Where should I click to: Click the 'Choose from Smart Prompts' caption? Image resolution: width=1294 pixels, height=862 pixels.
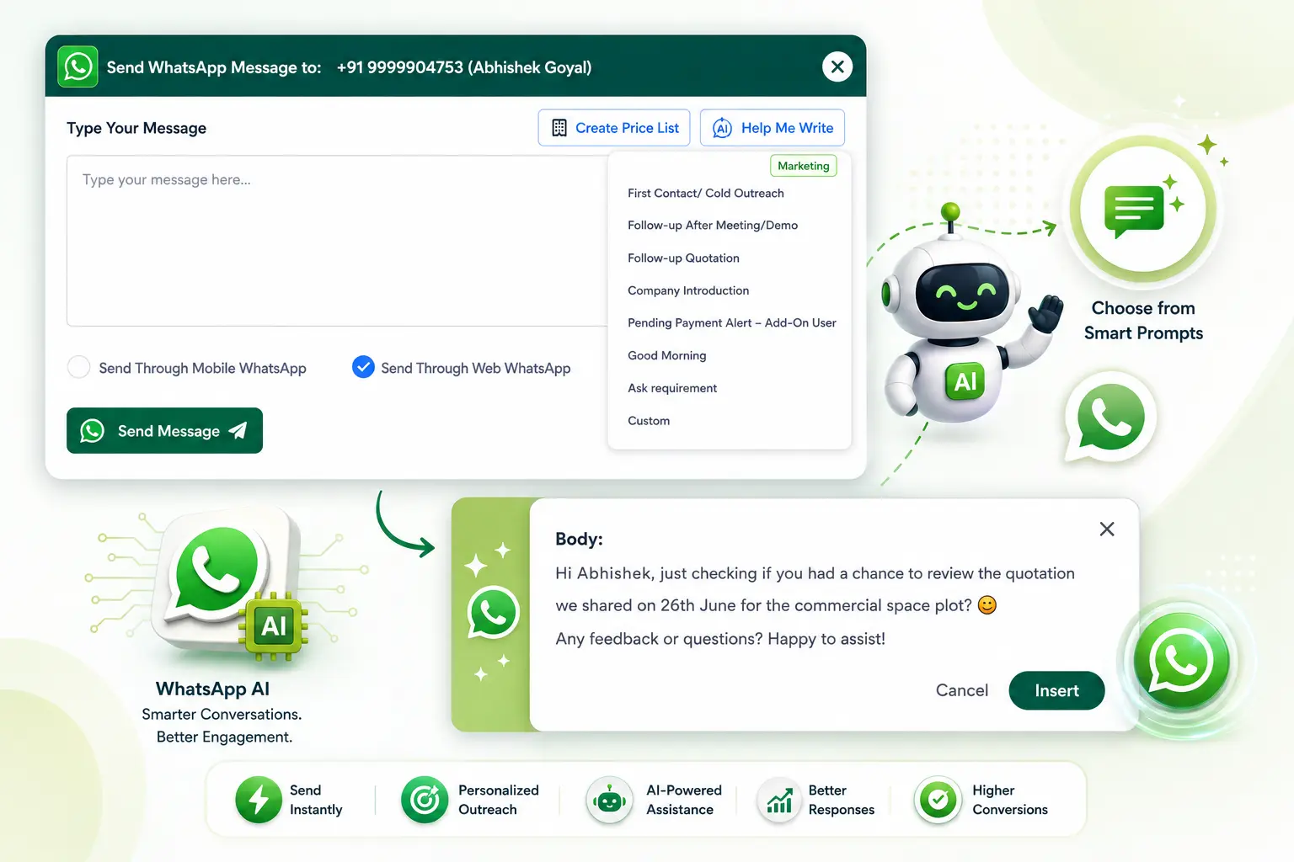point(1143,321)
